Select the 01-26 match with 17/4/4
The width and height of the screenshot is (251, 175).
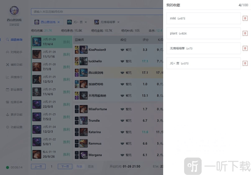click(52, 42)
